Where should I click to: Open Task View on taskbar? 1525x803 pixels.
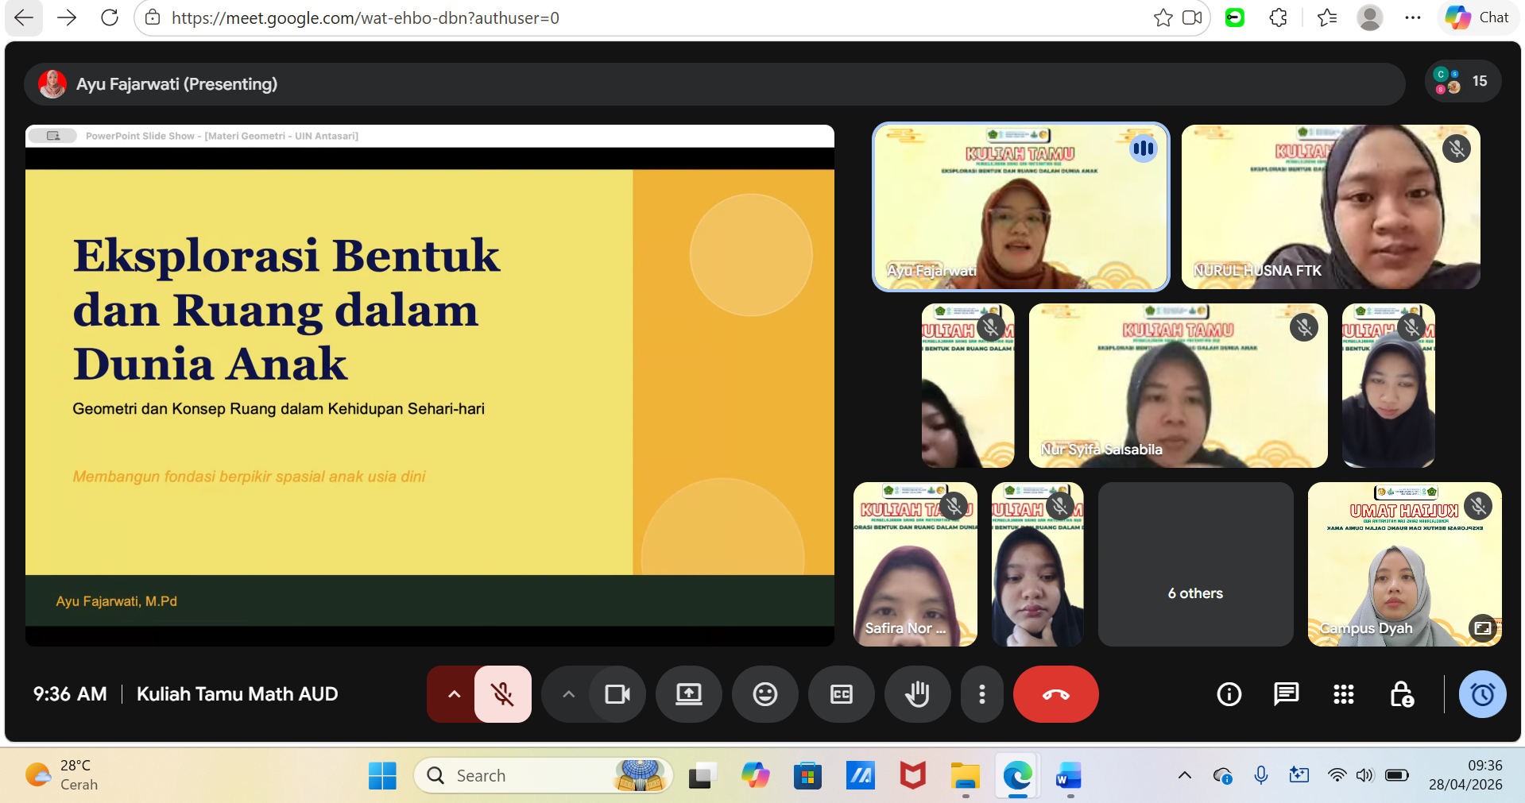click(x=702, y=775)
